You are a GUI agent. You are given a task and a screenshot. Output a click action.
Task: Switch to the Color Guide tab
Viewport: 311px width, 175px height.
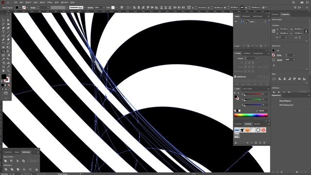(247, 89)
